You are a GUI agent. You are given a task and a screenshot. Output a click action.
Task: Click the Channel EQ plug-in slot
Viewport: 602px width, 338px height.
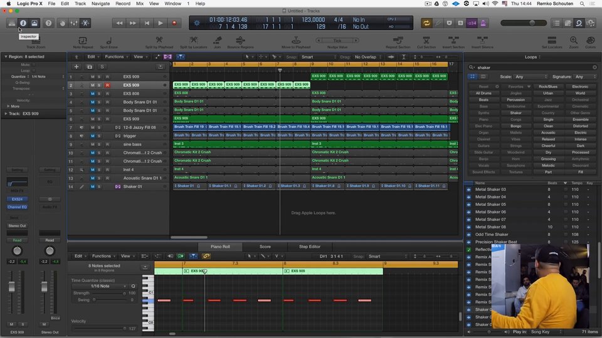17,207
